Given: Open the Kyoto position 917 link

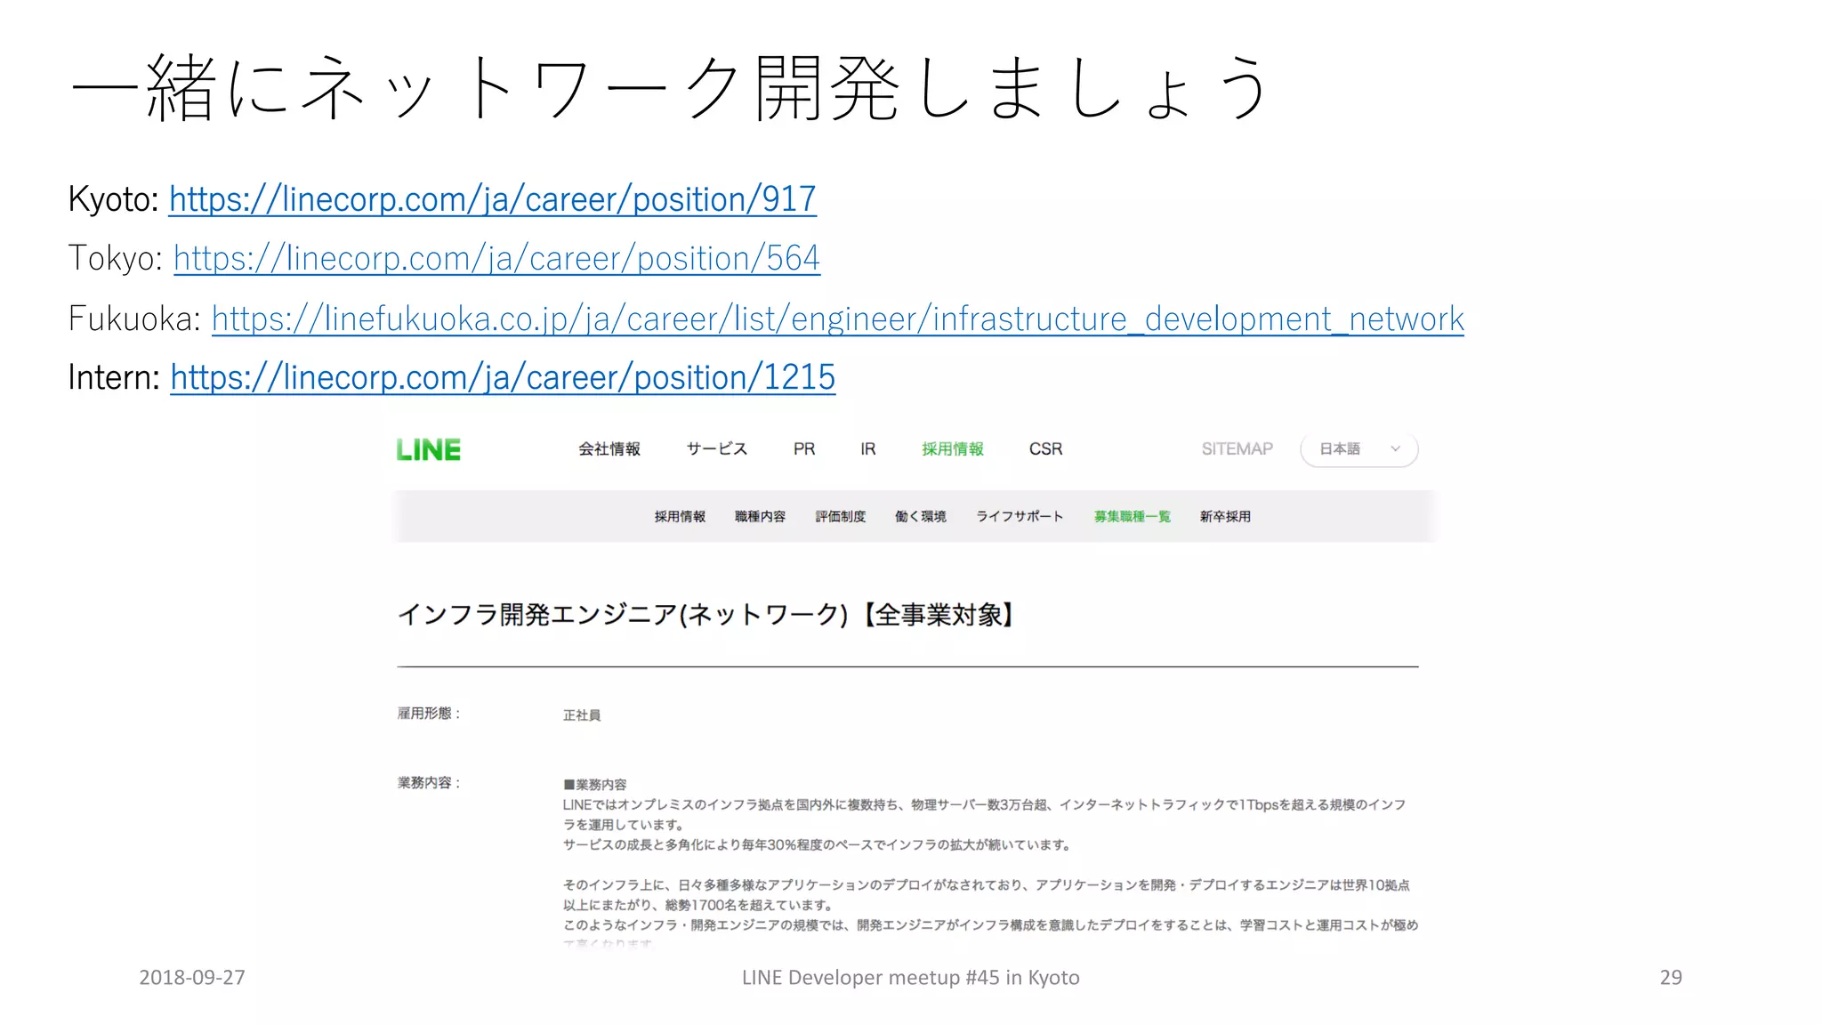Looking at the screenshot, I should tap(492, 199).
